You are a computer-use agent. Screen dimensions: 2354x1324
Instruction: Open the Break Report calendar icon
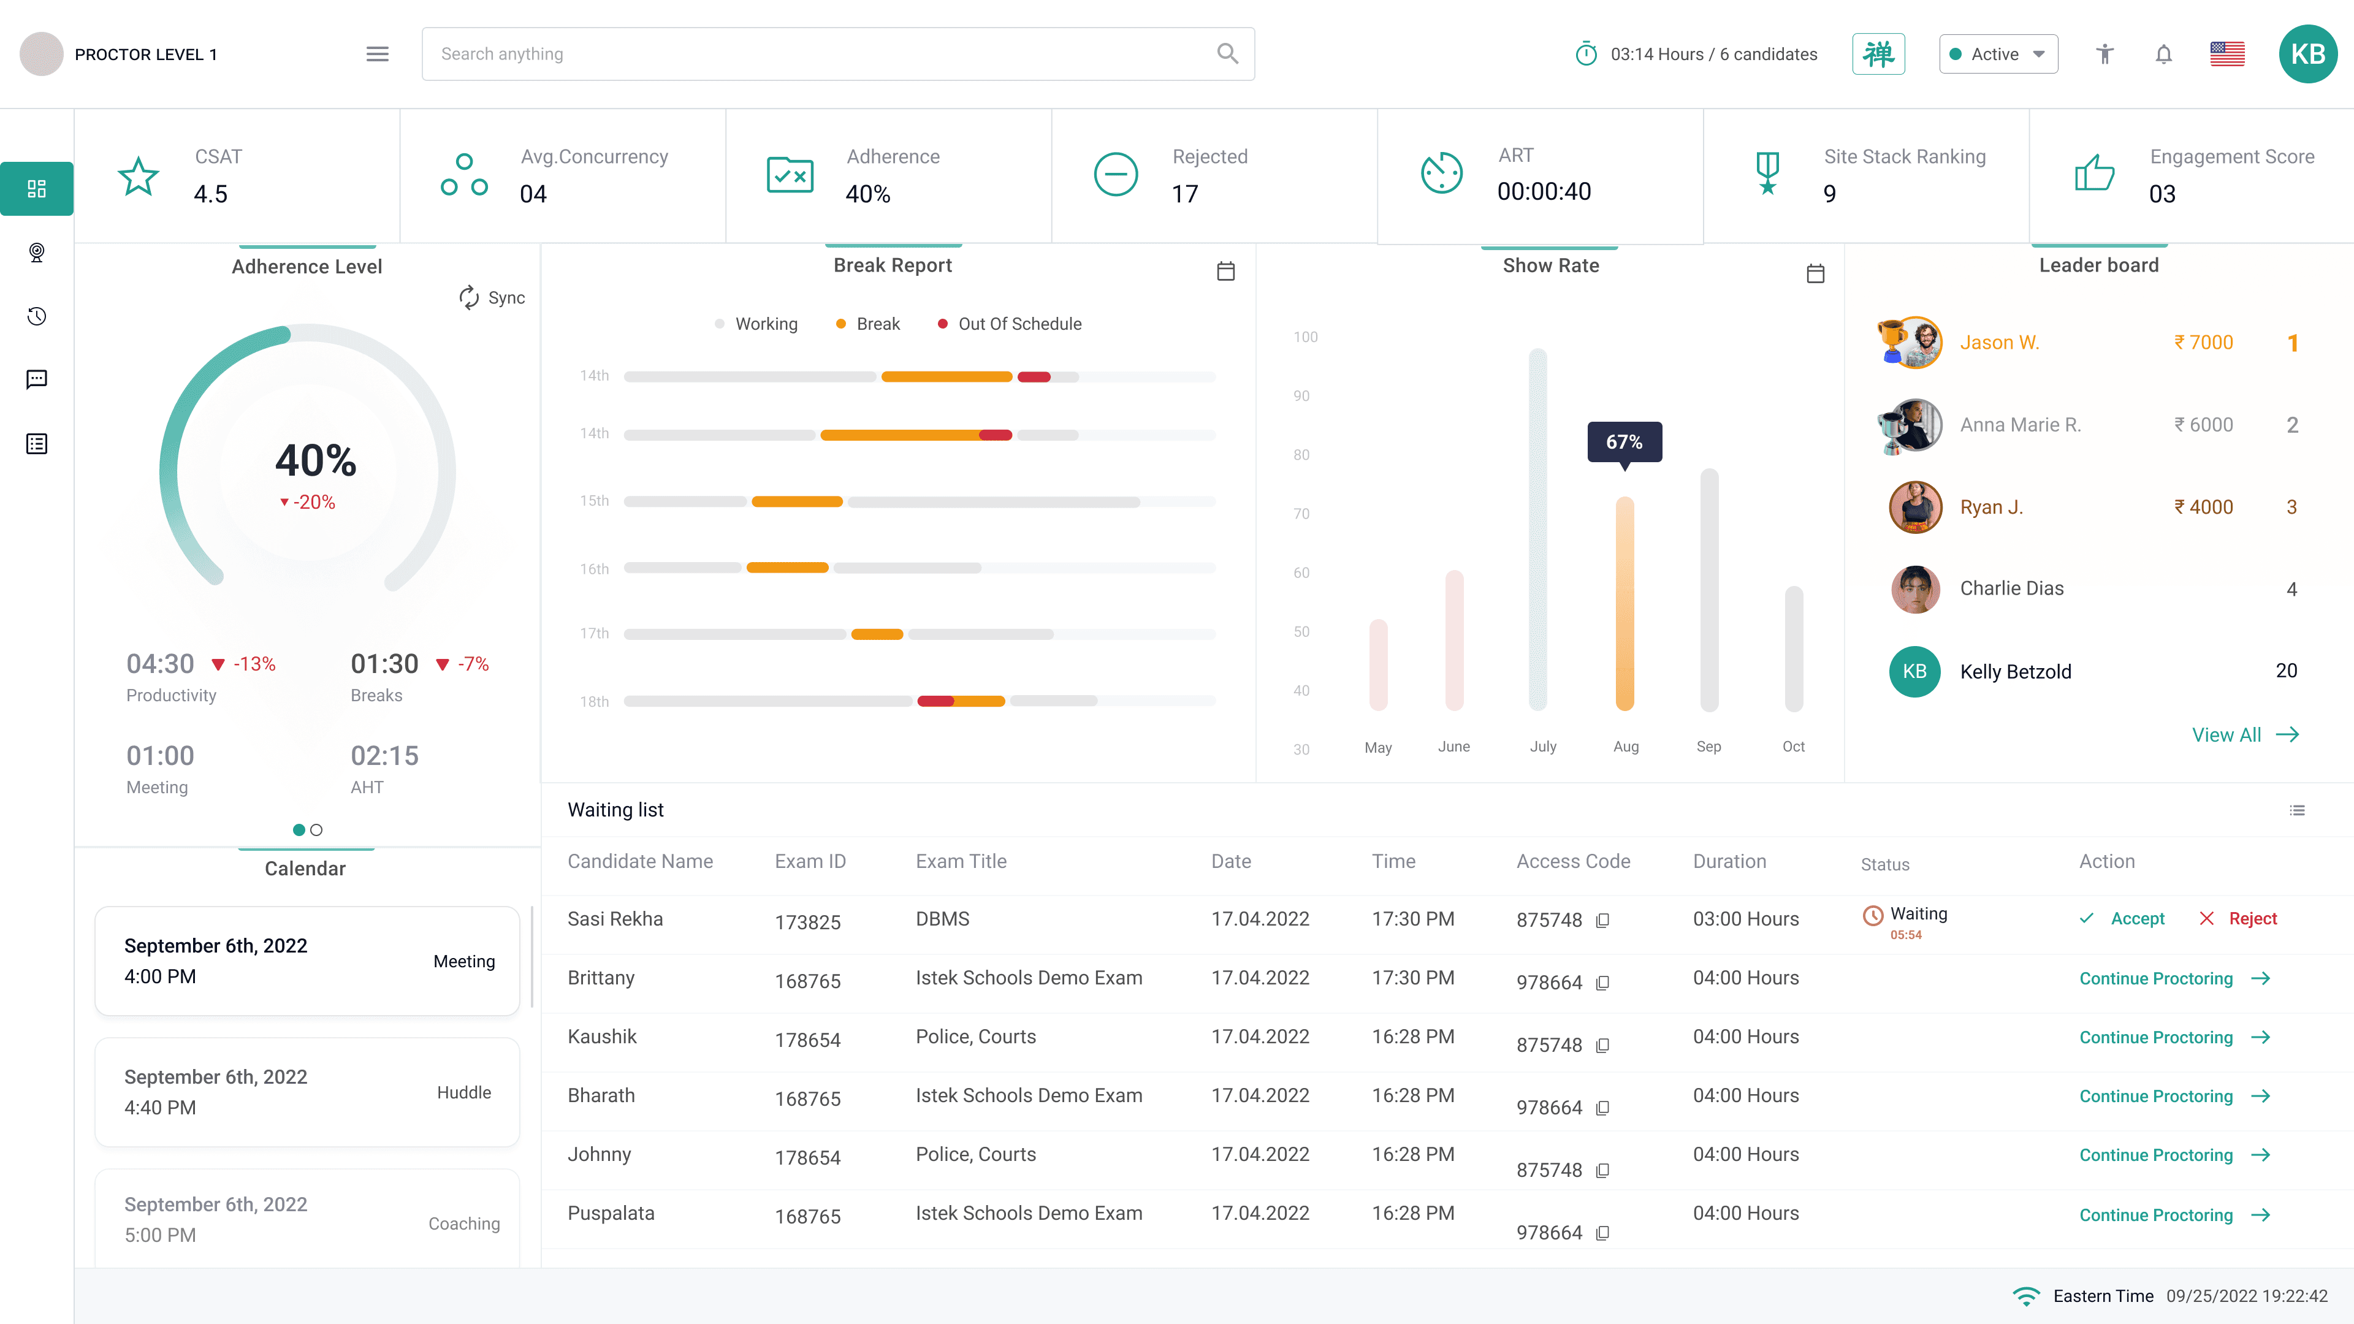(x=1225, y=272)
